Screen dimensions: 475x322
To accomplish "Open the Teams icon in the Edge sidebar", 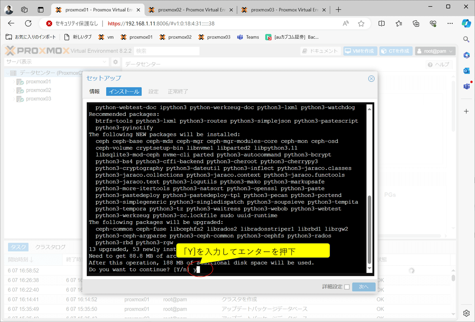I will pos(466,86).
